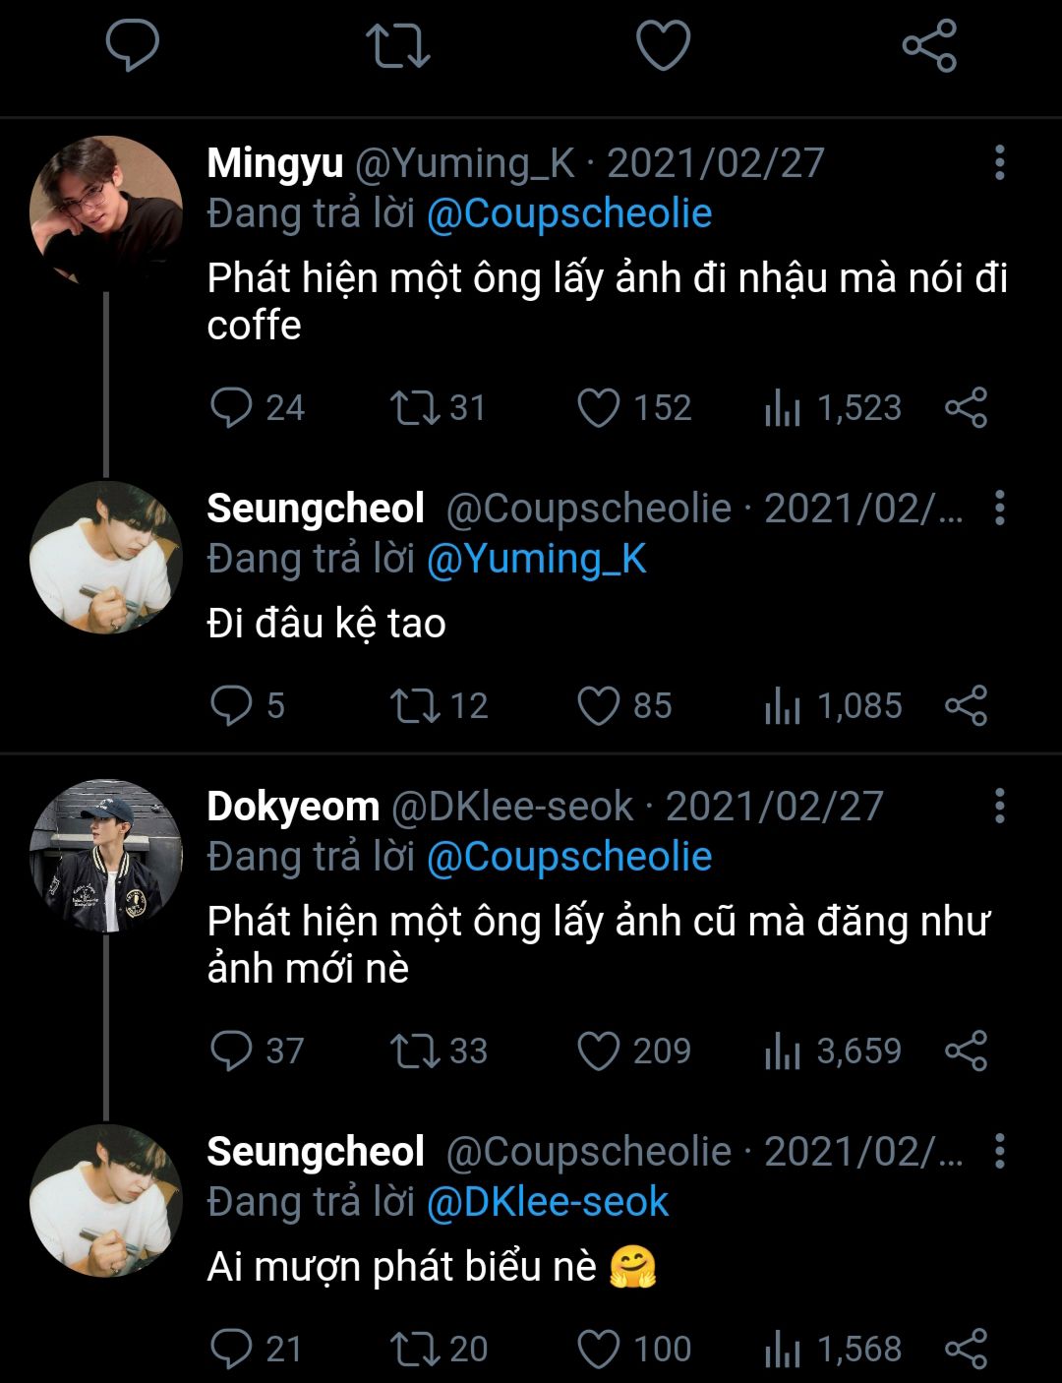
Task: Retweet Seungcheol's 'Ai mượn phát biểu nè' reply
Action: (414, 1350)
